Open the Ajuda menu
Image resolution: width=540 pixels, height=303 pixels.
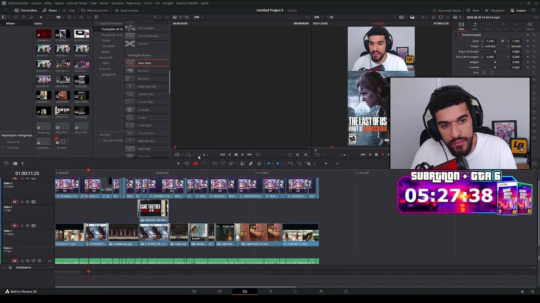[205, 3]
